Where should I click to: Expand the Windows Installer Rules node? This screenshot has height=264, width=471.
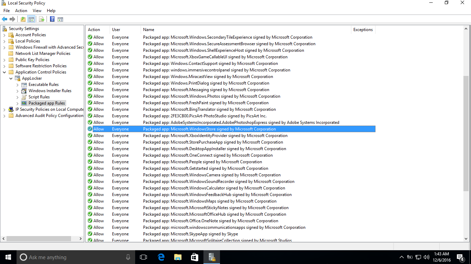tap(18, 91)
